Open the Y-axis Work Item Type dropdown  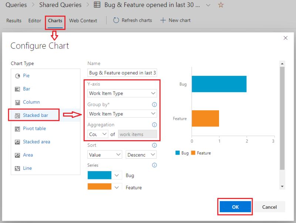tap(122, 93)
